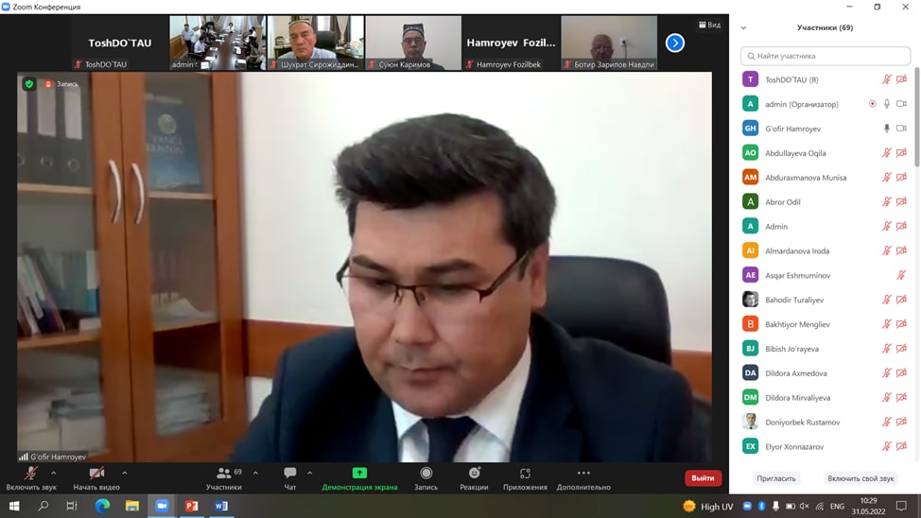This screenshot has width=921, height=518.
Task: Open taskbar search icon
Action: (43, 506)
